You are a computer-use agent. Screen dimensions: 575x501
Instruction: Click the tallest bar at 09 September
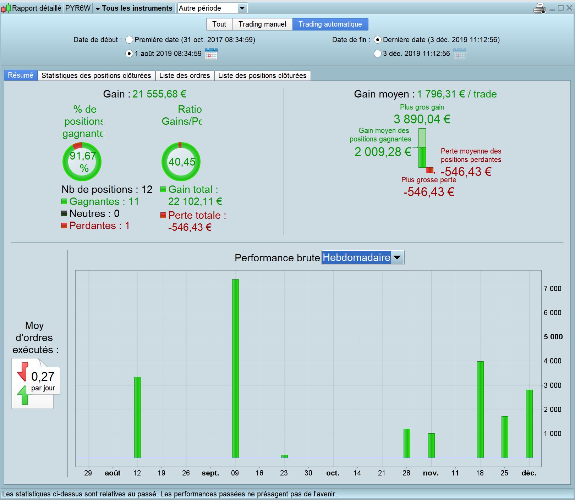click(235, 369)
